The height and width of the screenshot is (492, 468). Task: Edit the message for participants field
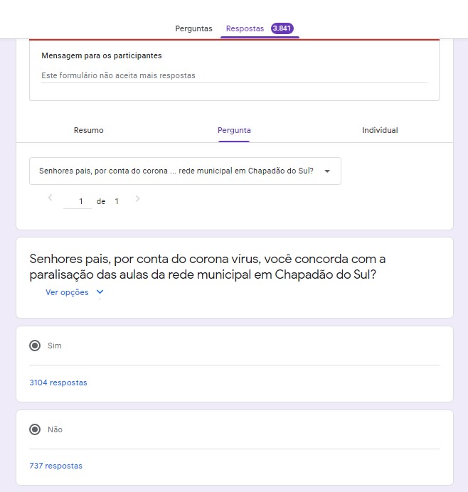[234, 75]
